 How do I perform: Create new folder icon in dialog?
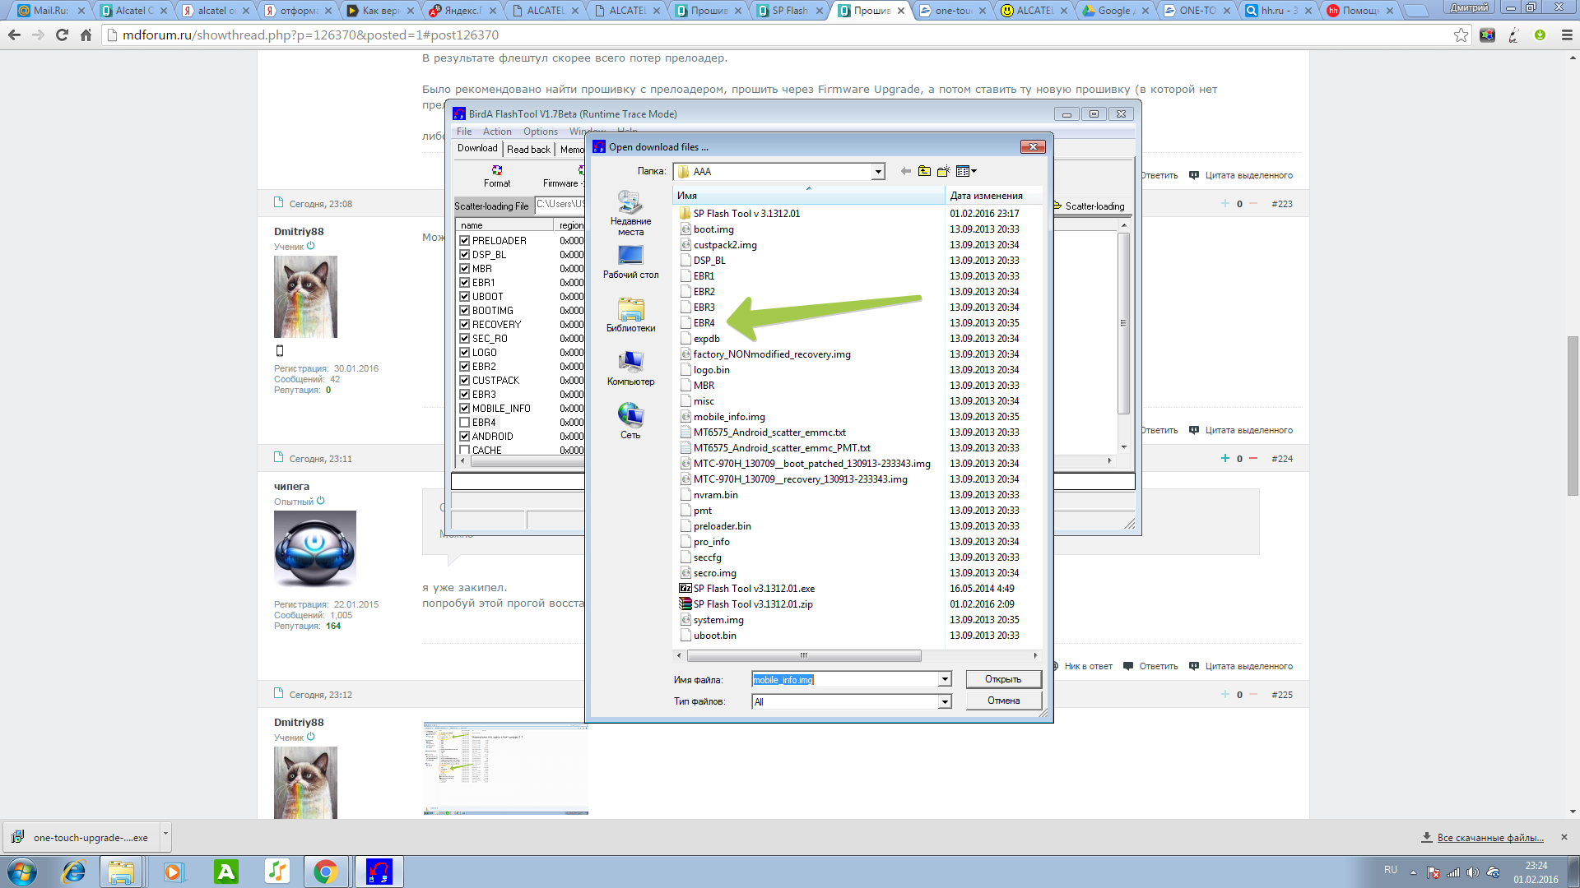click(x=943, y=171)
